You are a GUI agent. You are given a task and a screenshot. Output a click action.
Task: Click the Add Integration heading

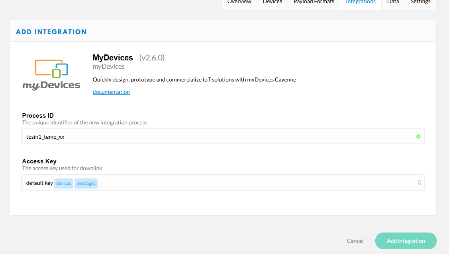51,32
